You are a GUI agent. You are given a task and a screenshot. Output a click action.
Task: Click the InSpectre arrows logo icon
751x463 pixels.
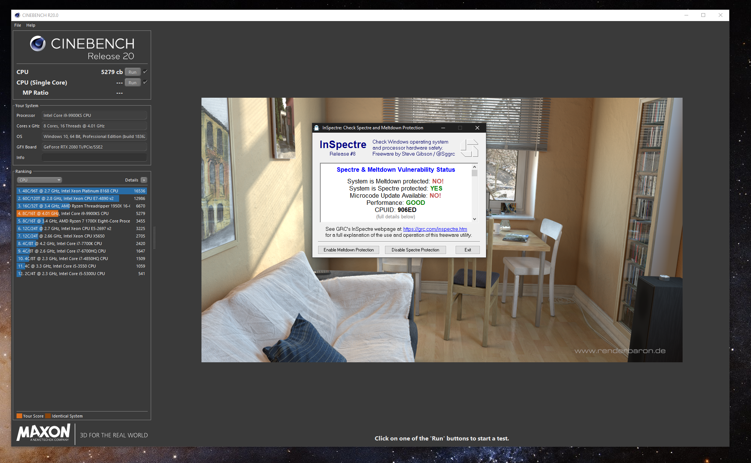click(469, 148)
